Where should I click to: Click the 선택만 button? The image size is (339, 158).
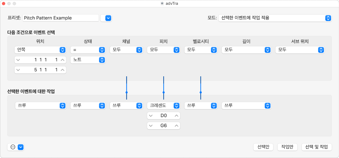coord(263,147)
